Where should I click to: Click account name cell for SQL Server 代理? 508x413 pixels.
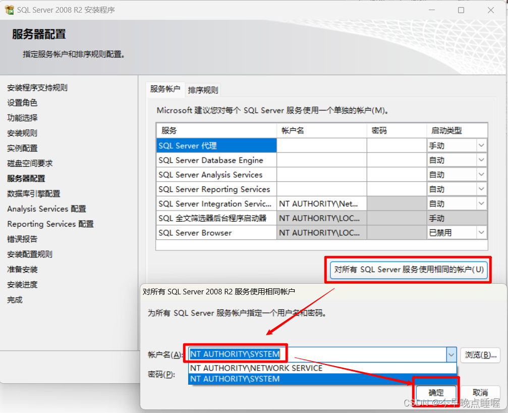[x=322, y=145]
